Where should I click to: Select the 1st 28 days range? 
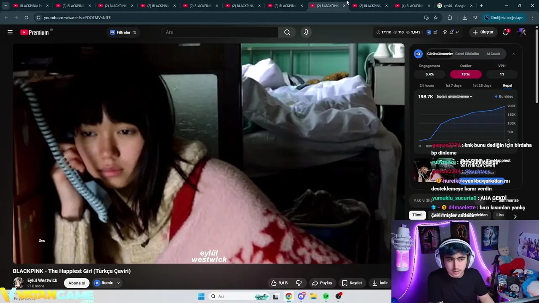click(482, 85)
